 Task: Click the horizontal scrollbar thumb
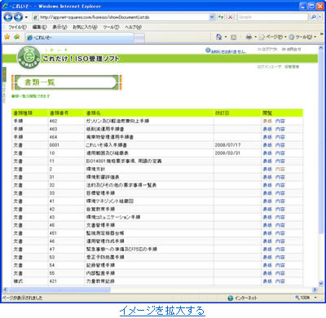pos(59,289)
